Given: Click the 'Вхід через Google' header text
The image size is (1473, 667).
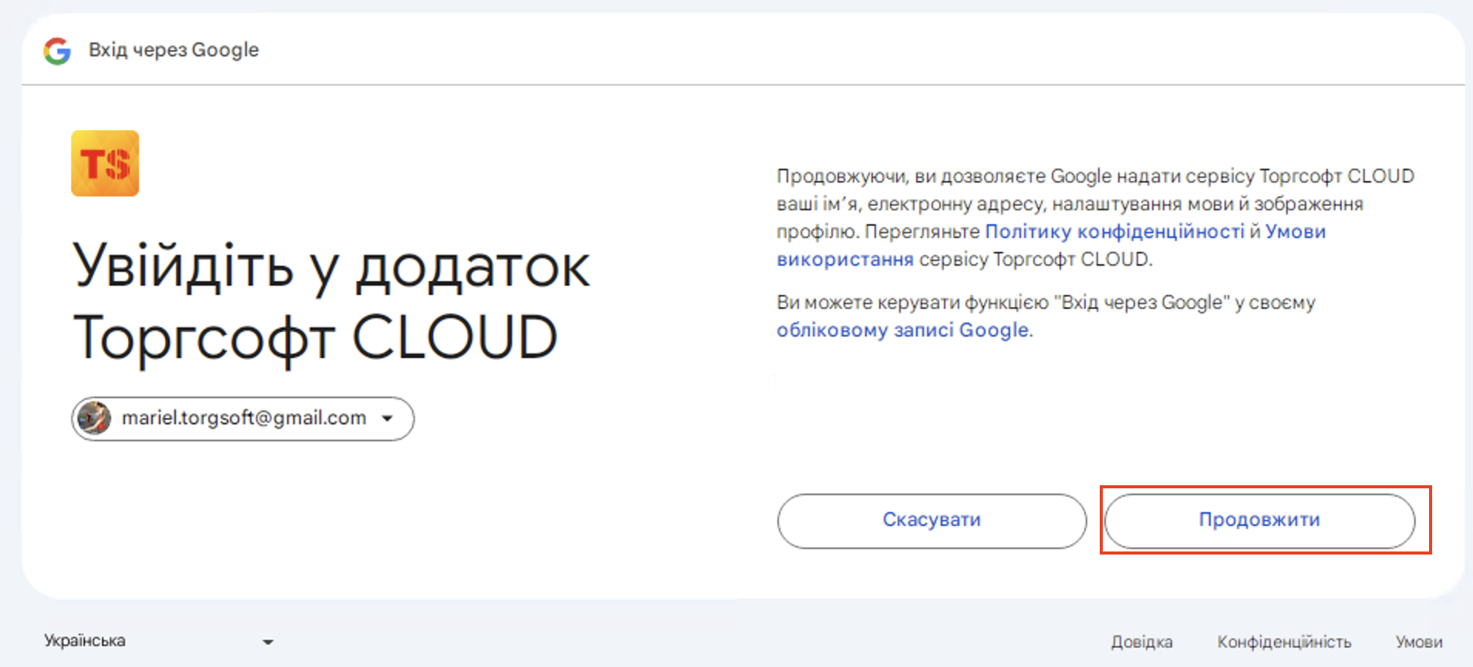Looking at the screenshot, I should 174,50.
